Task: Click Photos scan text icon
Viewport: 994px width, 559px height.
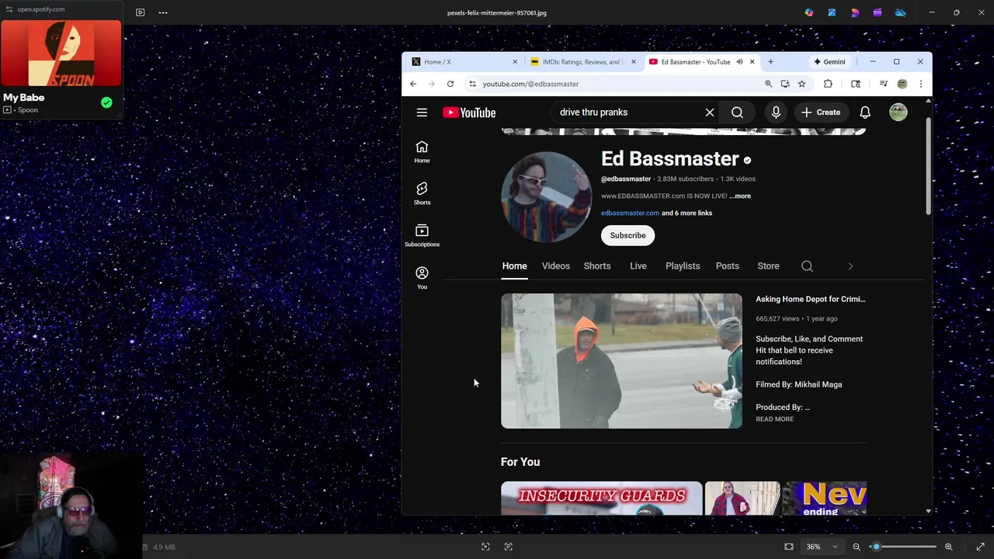Action: 509,547
